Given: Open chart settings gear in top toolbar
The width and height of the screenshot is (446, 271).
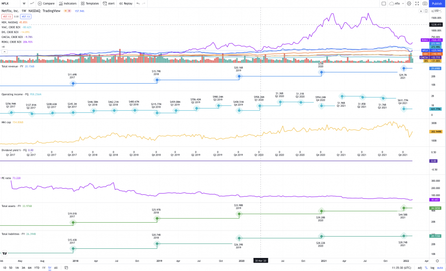Looking at the screenshot, I should pos(409,3).
